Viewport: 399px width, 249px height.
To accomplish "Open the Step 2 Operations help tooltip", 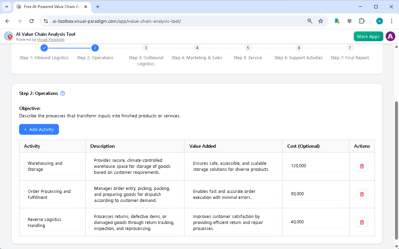I will 63,93.
